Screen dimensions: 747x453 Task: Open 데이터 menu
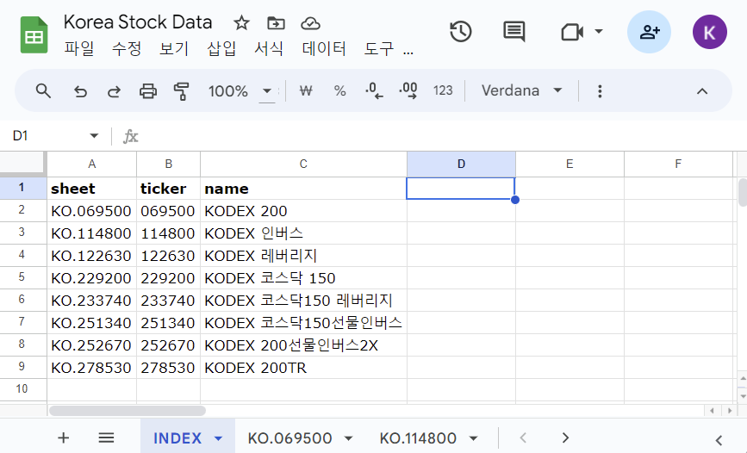click(324, 48)
